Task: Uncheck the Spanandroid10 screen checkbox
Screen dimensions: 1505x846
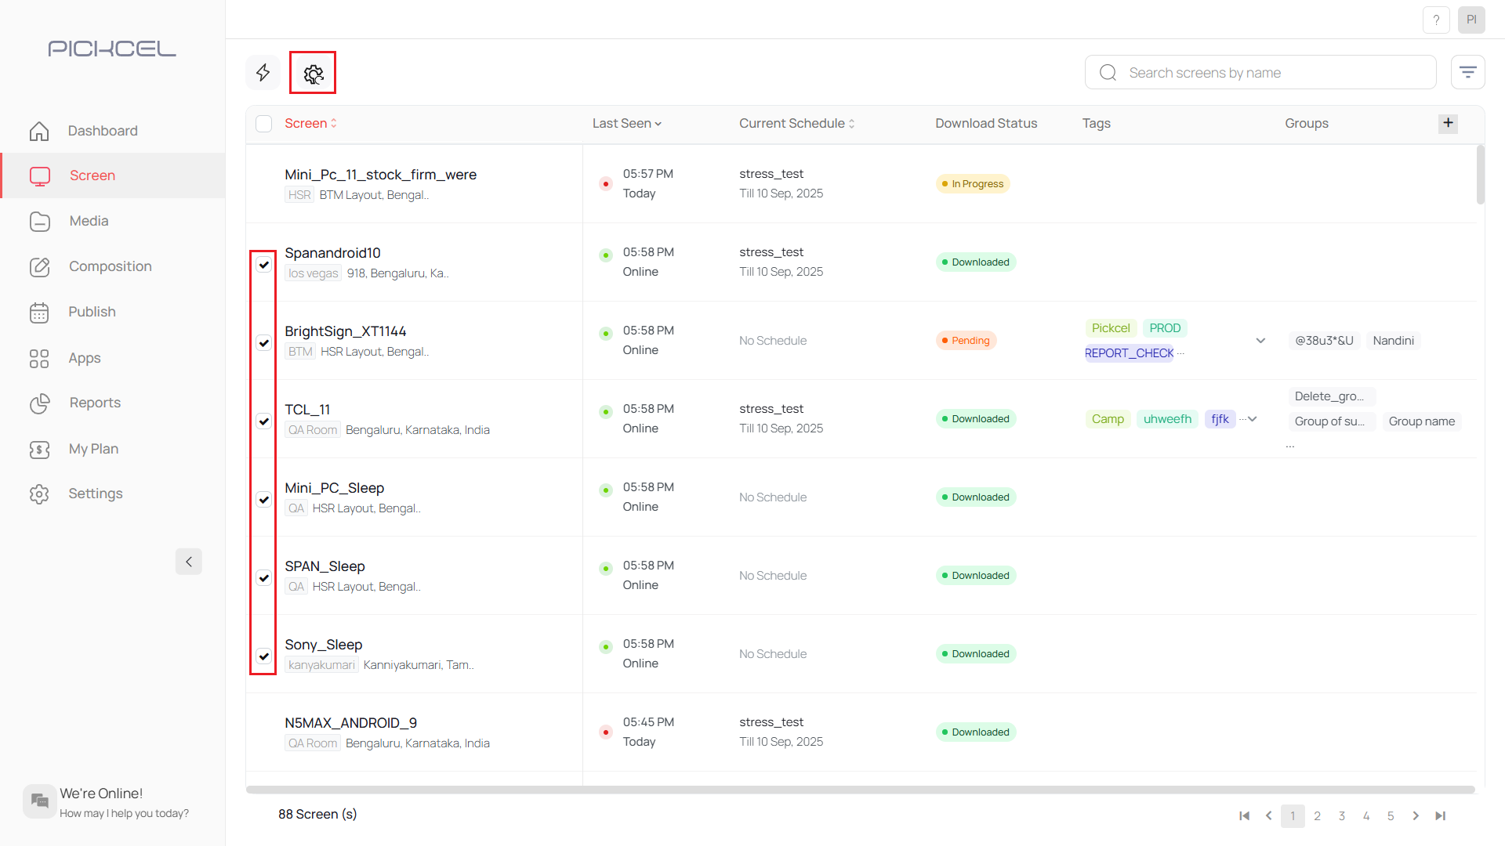Action: point(264,265)
